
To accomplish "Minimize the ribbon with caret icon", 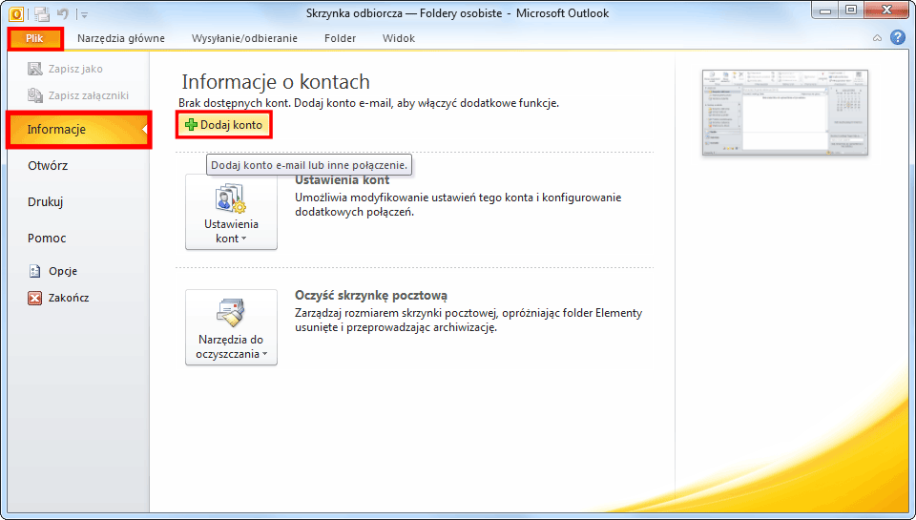I will 877,38.
